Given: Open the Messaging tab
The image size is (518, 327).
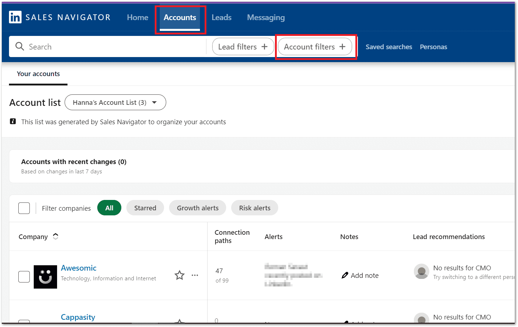Looking at the screenshot, I should (x=266, y=18).
